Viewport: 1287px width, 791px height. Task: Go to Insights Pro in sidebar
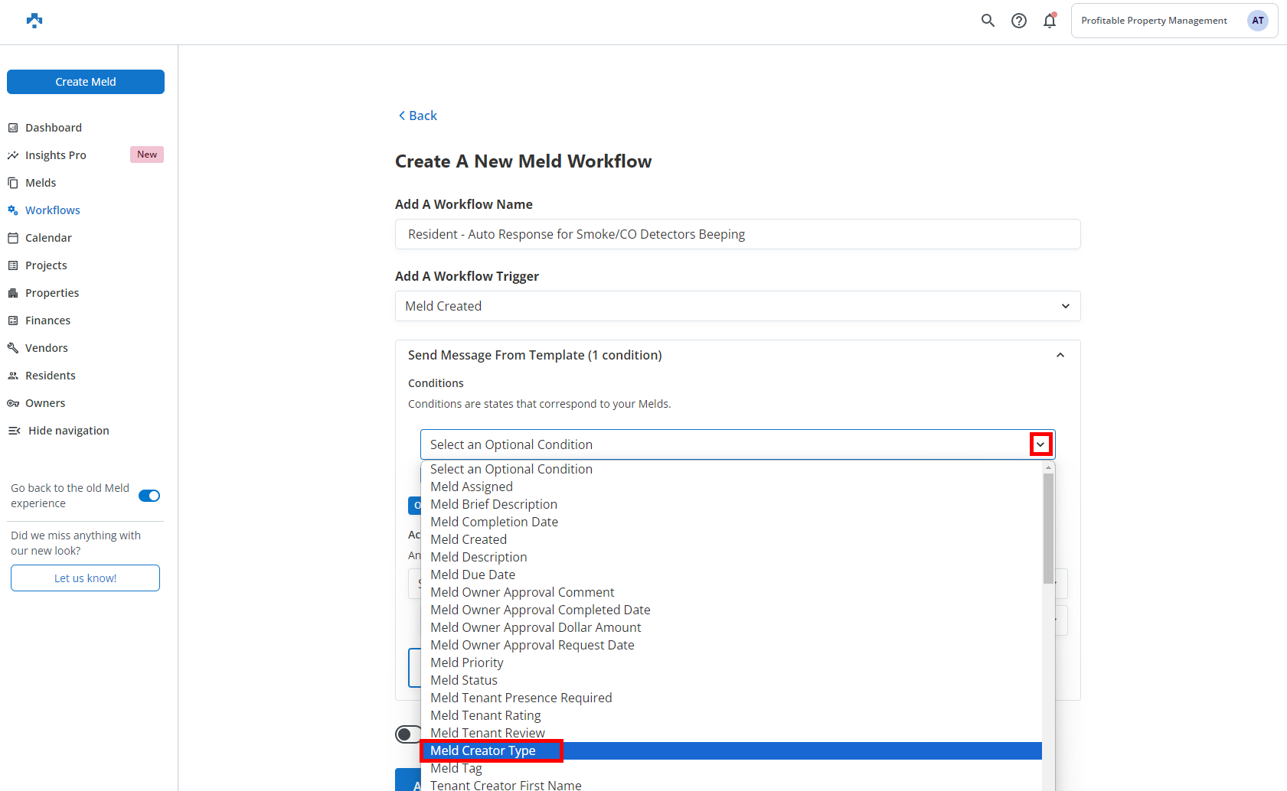55,155
